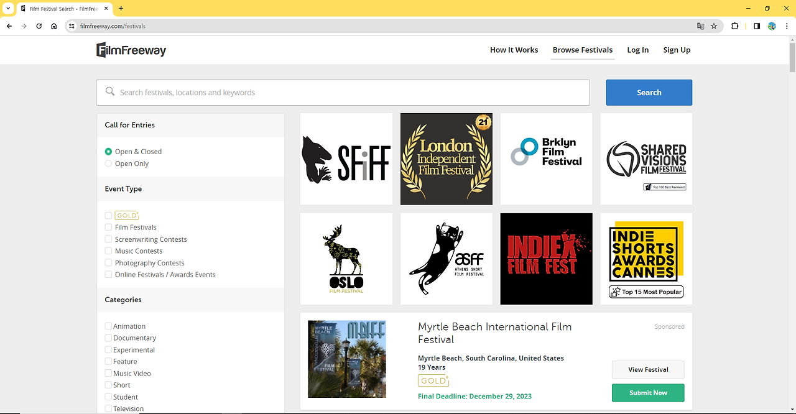Check the Photography Contests checkbox
This screenshot has width=796, height=414.
(109, 263)
